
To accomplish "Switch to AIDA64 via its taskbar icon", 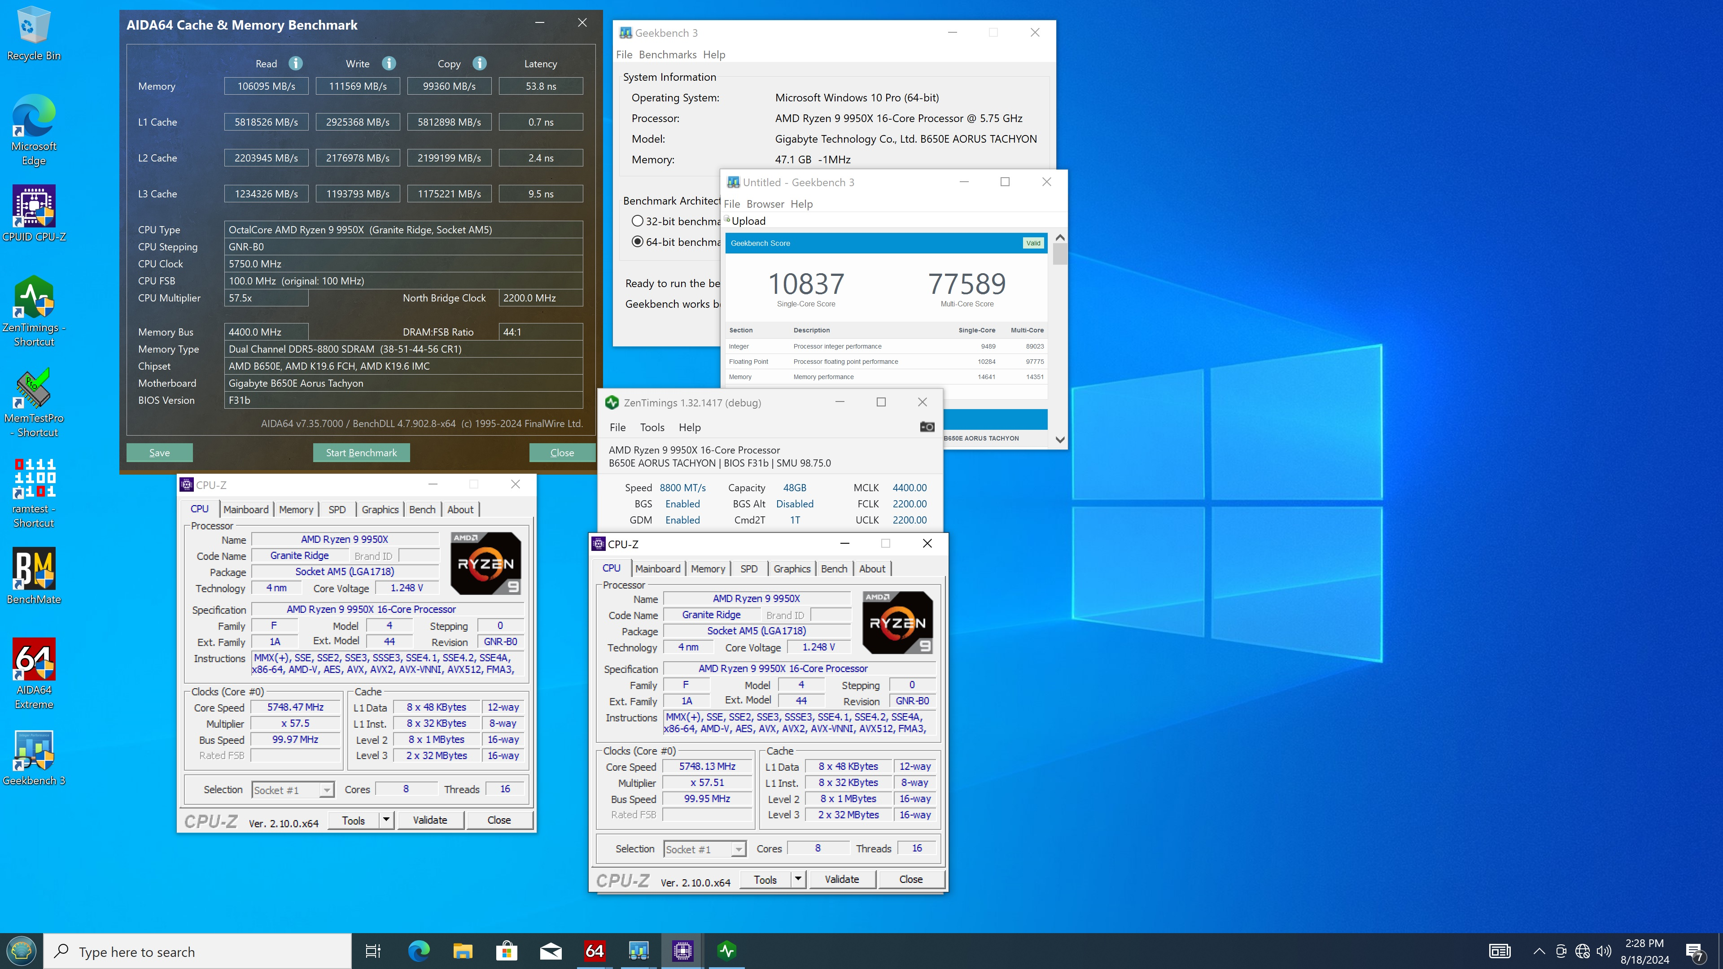I will pos(595,951).
